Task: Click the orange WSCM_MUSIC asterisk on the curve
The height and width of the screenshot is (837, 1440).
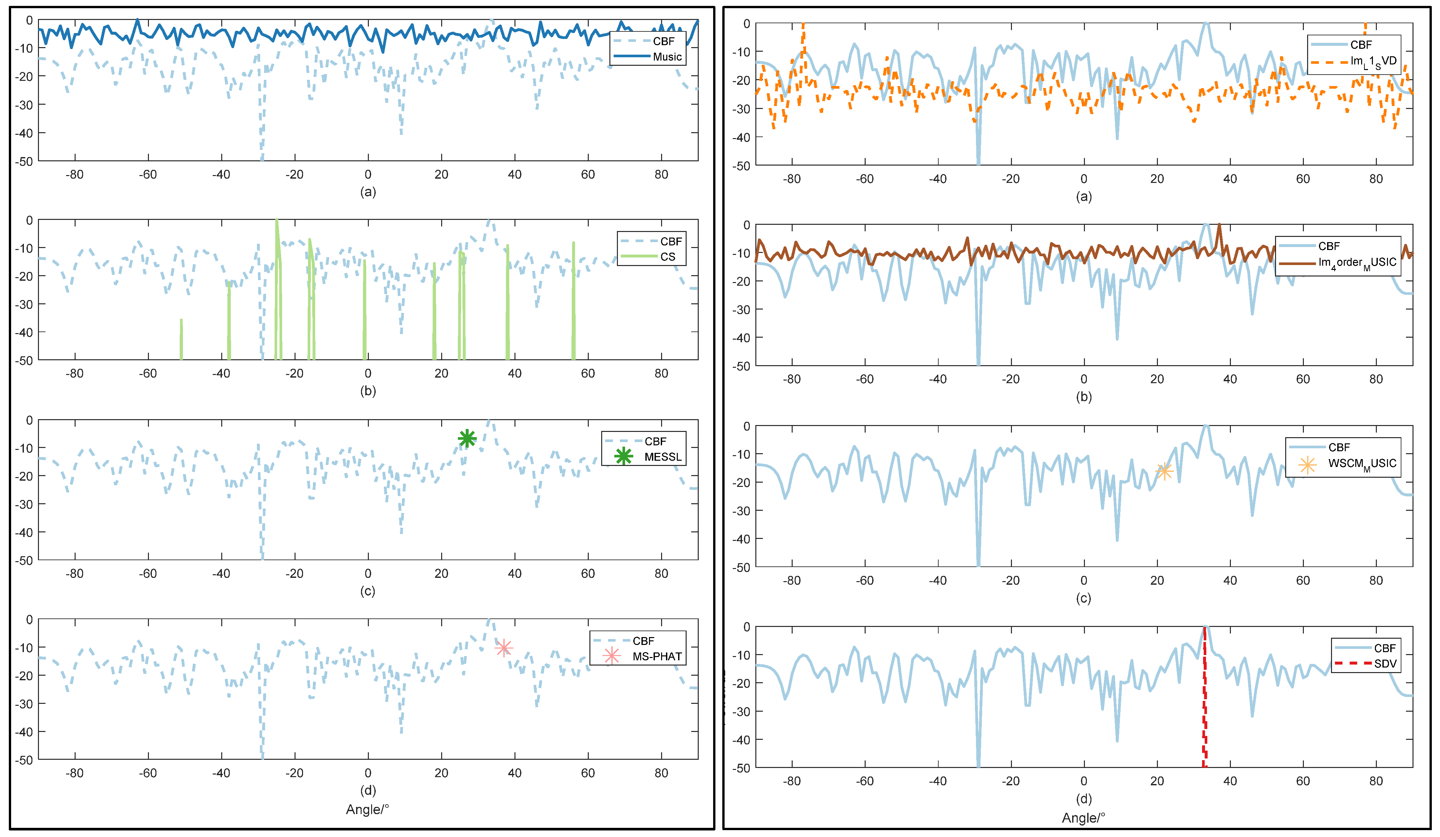Action: (x=1164, y=471)
